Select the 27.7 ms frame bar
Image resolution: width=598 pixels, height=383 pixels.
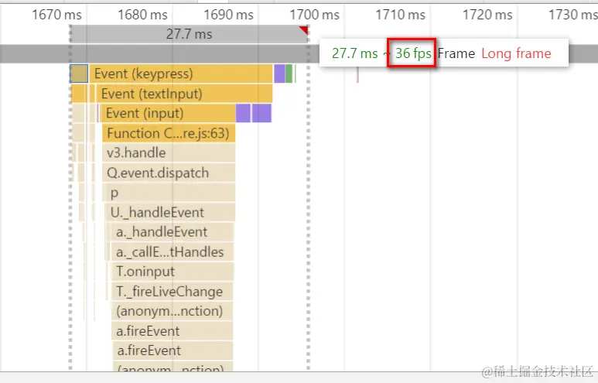pyautogui.click(x=190, y=34)
